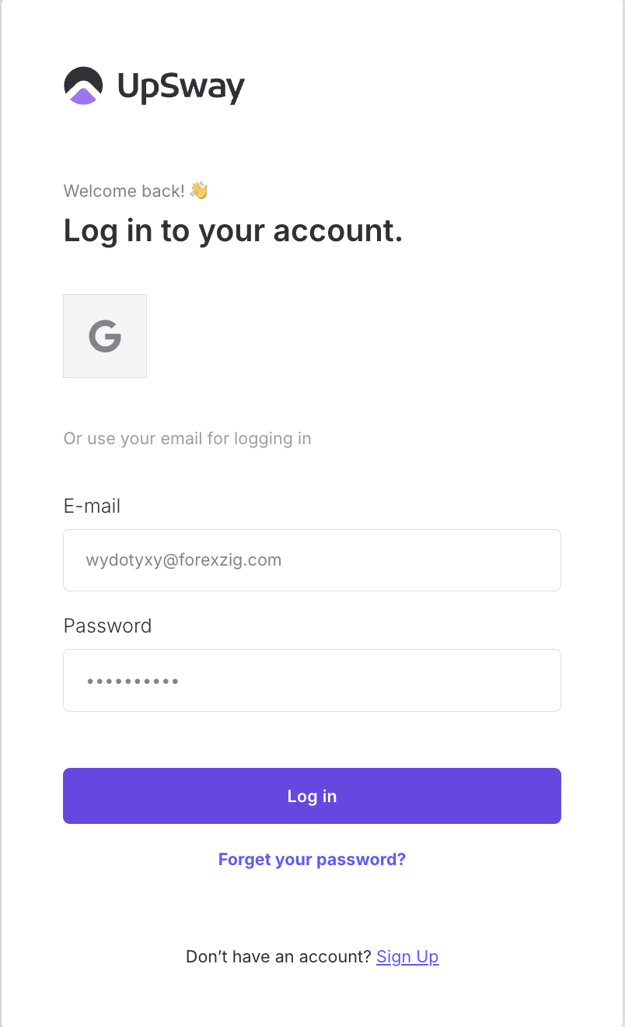625x1027 pixels.
Task: Click "Or use your email for logging in" text
Action: (187, 439)
